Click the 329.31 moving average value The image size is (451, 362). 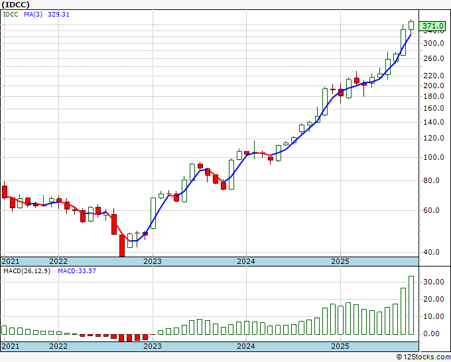tap(58, 15)
